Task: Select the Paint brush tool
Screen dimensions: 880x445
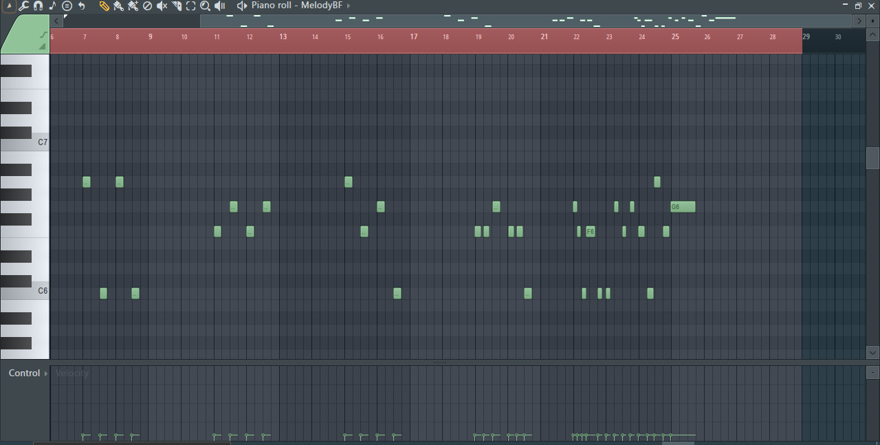Action: (x=118, y=6)
